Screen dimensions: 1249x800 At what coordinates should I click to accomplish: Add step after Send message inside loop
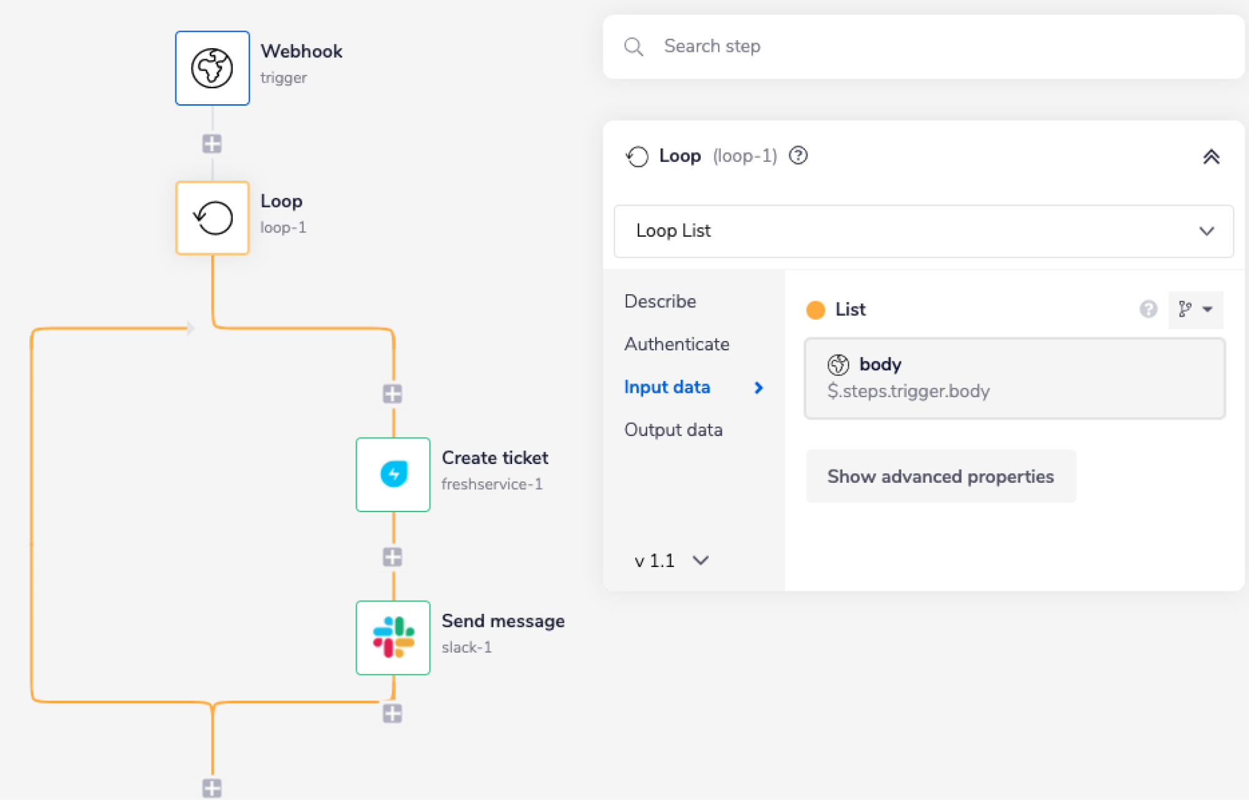pos(392,713)
